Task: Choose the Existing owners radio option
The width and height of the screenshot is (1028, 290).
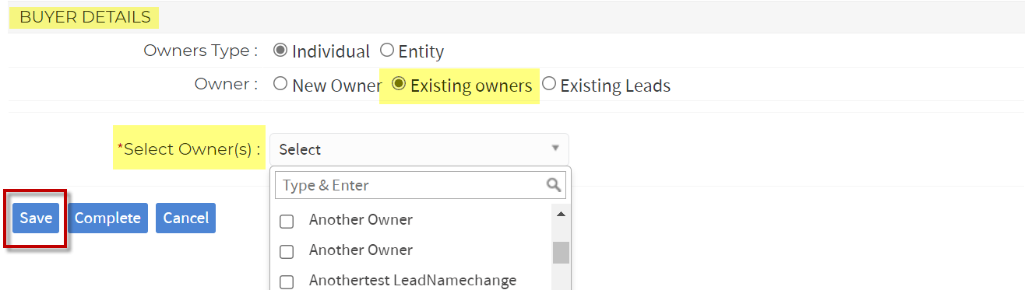Action: [x=399, y=84]
